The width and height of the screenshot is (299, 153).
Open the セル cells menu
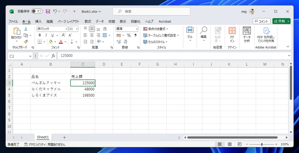[x=190, y=34]
